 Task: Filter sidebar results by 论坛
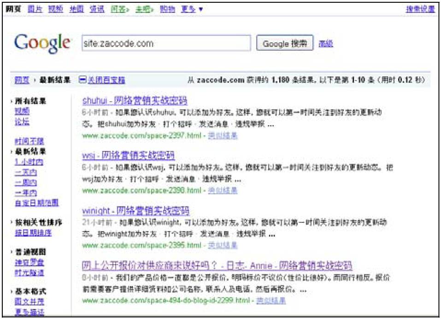[22, 122]
